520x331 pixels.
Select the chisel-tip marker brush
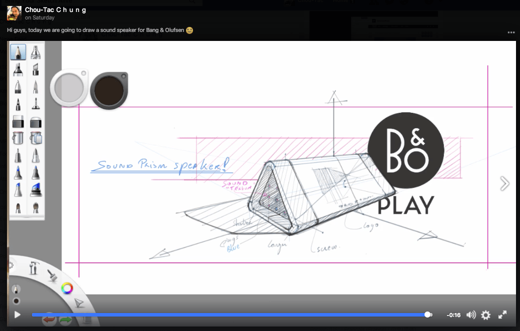click(x=35, y=70)
